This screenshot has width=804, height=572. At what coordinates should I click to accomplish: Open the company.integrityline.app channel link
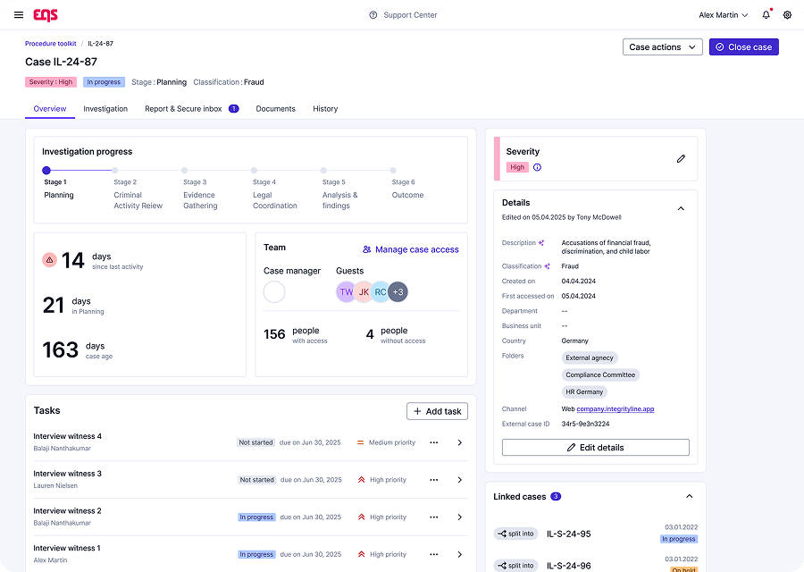tap(615, 409)
